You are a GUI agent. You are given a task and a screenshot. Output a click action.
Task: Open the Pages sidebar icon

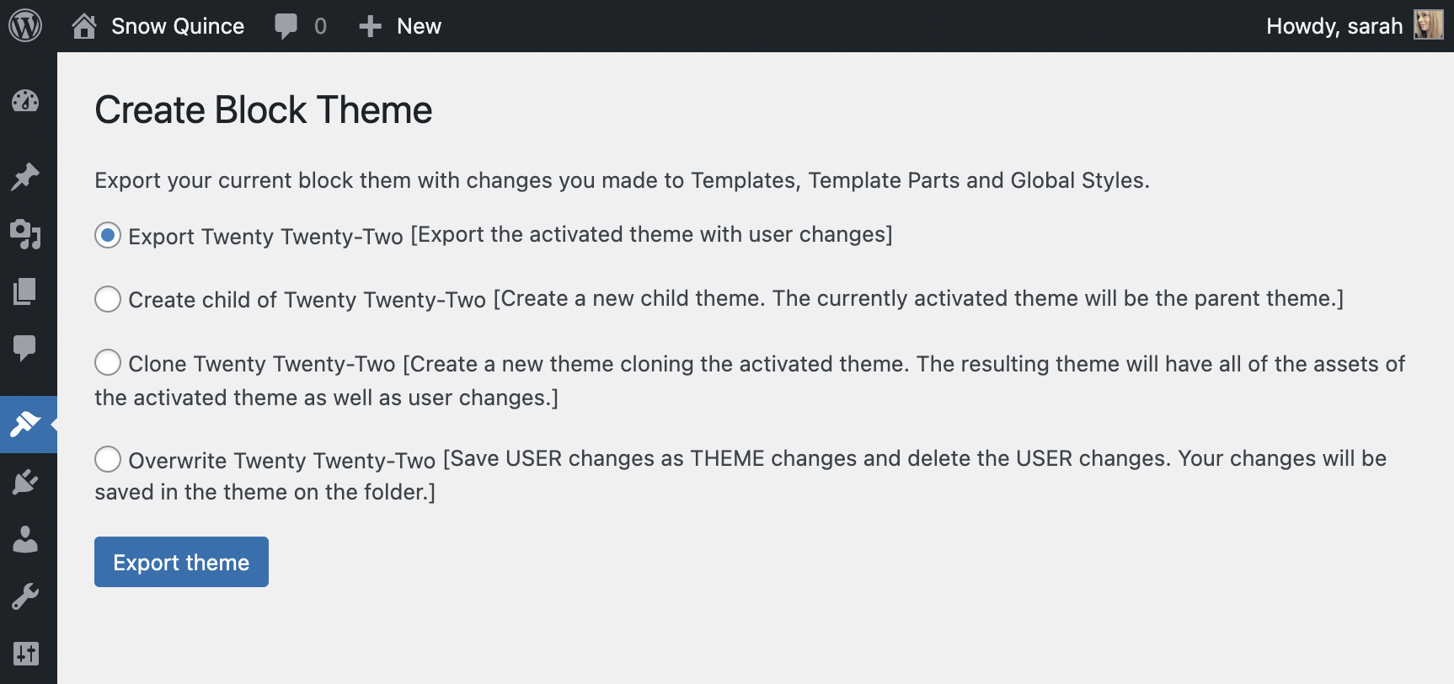click(25, 291)
